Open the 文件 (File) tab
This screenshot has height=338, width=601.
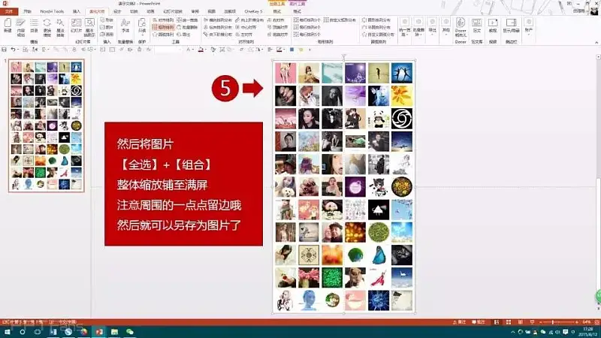(x=8, y=12)
